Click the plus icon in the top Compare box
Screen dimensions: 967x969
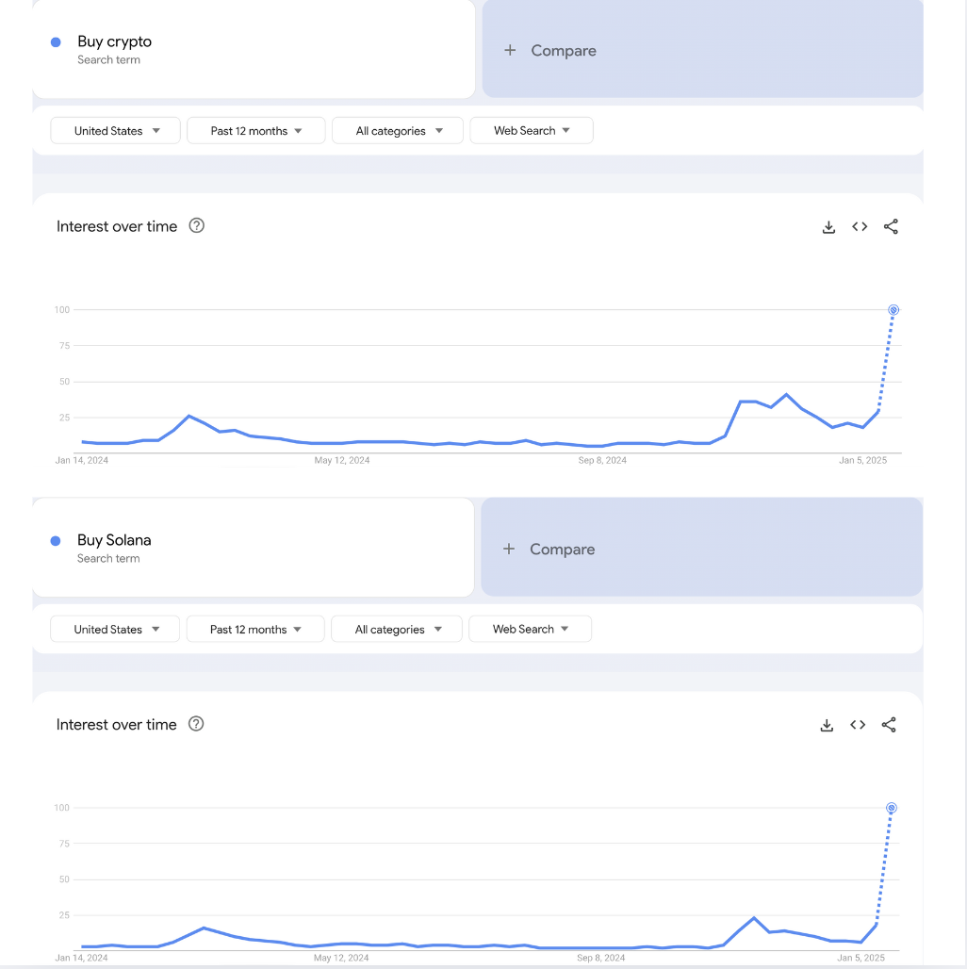pos(510,50)
